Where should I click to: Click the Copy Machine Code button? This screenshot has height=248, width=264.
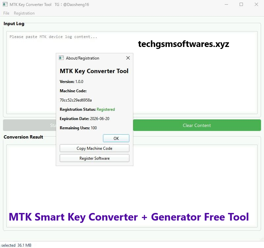pyautogui.click(x=94, y=148)
